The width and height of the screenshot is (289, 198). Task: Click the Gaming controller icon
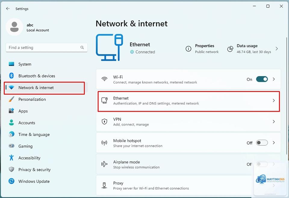pyautogui.click(x=11, y=146)
